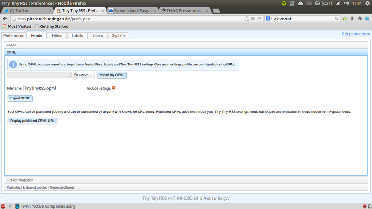372x209 pixels.
Task: Select the Feeds preferences tab
Action: (36, 36)
